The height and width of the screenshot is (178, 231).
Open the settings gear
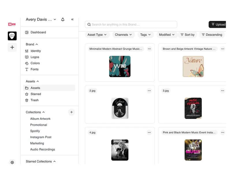click(x=12, y=162)
